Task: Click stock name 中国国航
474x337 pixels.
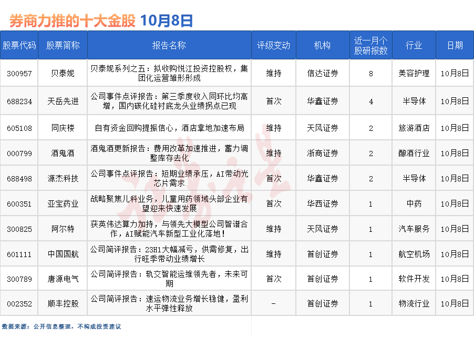Action: (x=63, y=254)
